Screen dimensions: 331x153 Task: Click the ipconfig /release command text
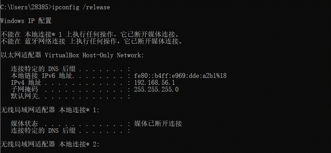coord(81,7)
